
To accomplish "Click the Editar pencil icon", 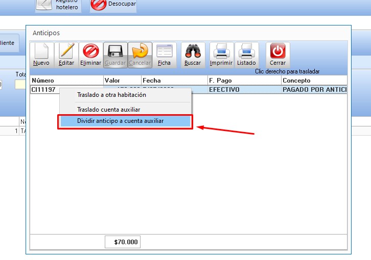I will pos(66,51).
